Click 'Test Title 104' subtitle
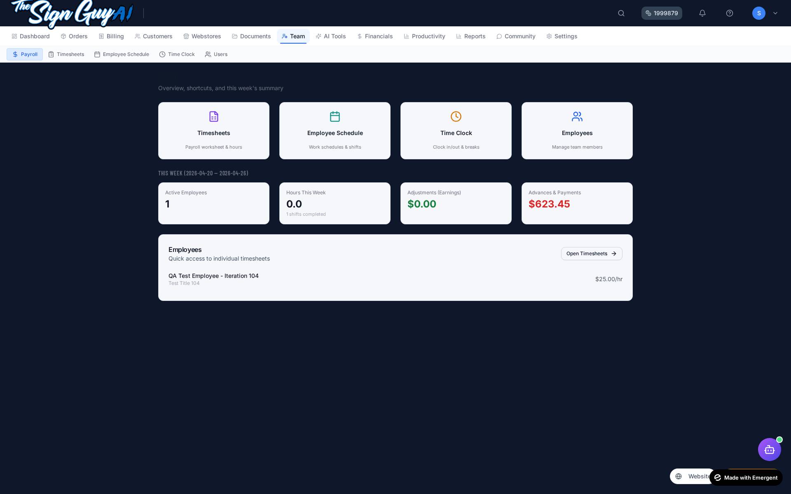 click(184, 283)
